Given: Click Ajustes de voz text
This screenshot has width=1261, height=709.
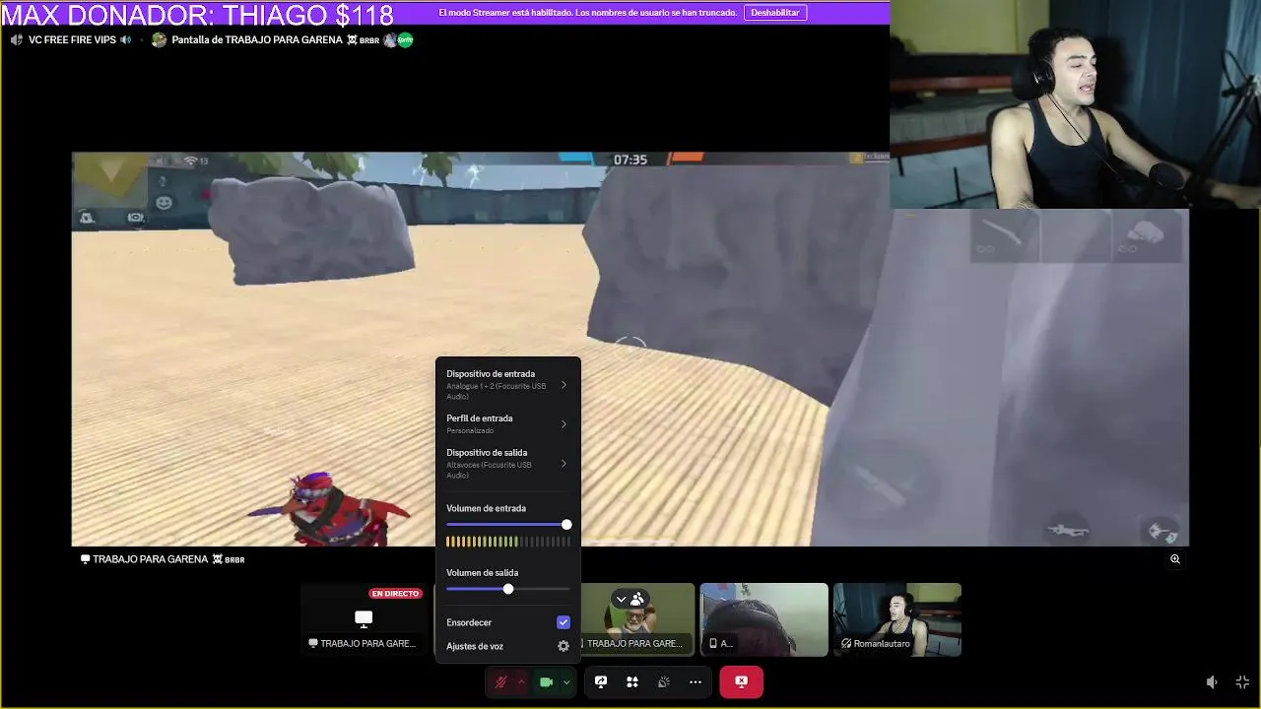Looking at the screenshot, I should (475, 646).
